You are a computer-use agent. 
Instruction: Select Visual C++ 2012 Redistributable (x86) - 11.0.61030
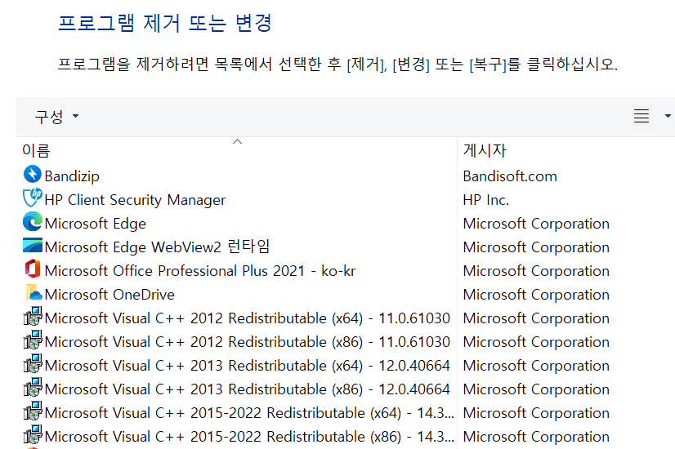coord(247,342)
